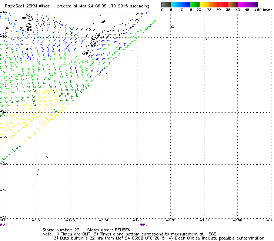274x241 pixels.
Task: Click the '-166' longitude axis label
Action: pyautogui.click(x=237, y=220)
